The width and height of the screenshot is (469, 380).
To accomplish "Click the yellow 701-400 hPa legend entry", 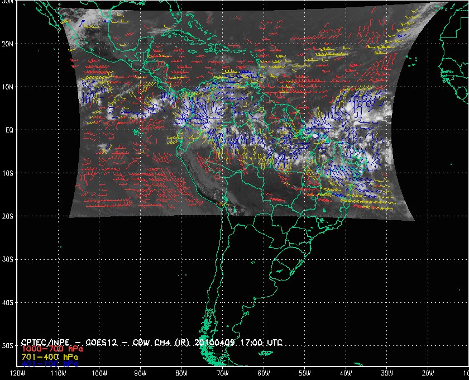I will coord(45,357).
